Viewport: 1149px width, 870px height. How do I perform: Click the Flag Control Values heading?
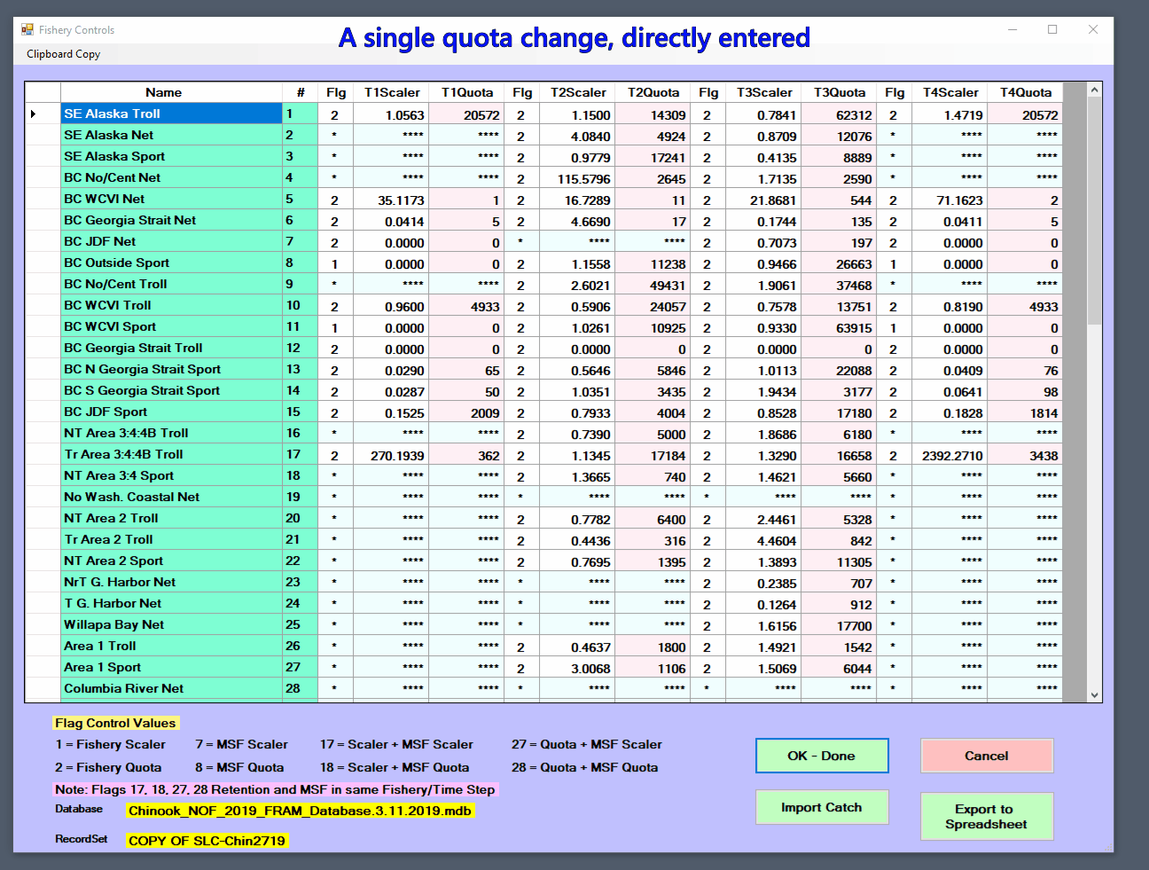115,723
